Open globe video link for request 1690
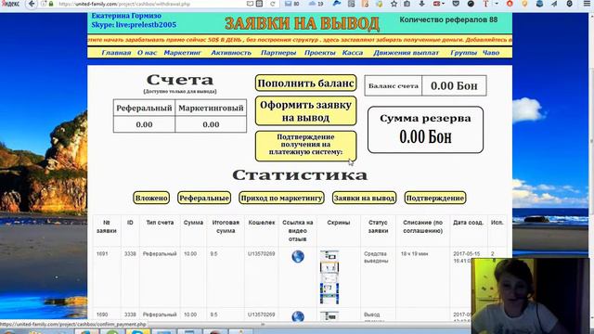The width and height of the screenshot is (594, 334). [298, 316]
